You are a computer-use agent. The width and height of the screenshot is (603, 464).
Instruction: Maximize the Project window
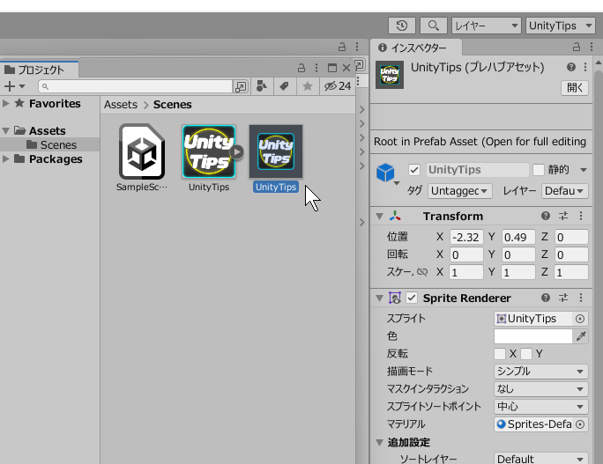[x=331, y=68]
